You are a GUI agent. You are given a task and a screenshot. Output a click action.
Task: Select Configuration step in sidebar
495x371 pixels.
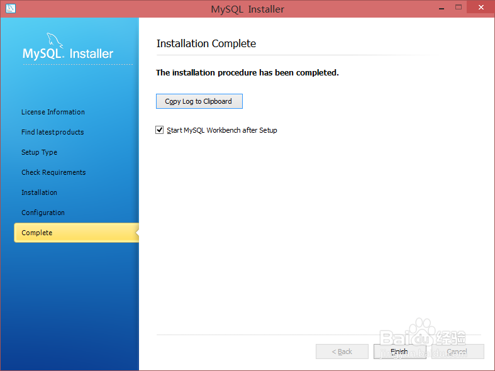(x=43, y=213)
